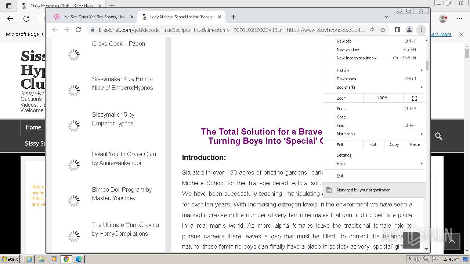470x264 pixels.
Task: Open The Ultimate Cum Craving link
Action: tap(126, 229)
